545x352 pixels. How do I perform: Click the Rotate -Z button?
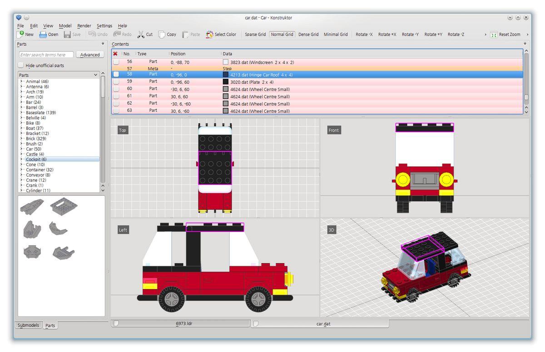[456, 34]
